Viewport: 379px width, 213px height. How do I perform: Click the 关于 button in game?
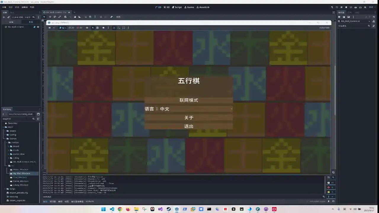(189, 118)
